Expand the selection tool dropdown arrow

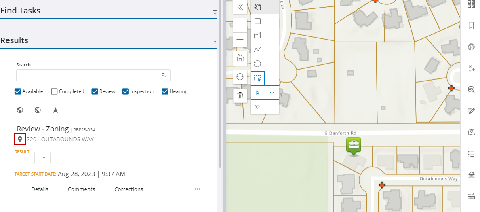click(x=272, y=93)
